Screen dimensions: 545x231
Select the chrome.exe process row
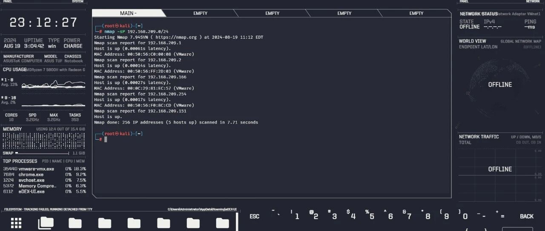point(44,175)
